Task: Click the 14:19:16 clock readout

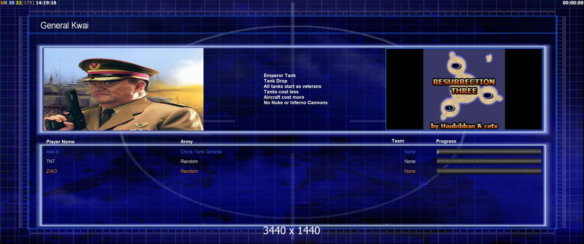Action: (x=46, y=3)
